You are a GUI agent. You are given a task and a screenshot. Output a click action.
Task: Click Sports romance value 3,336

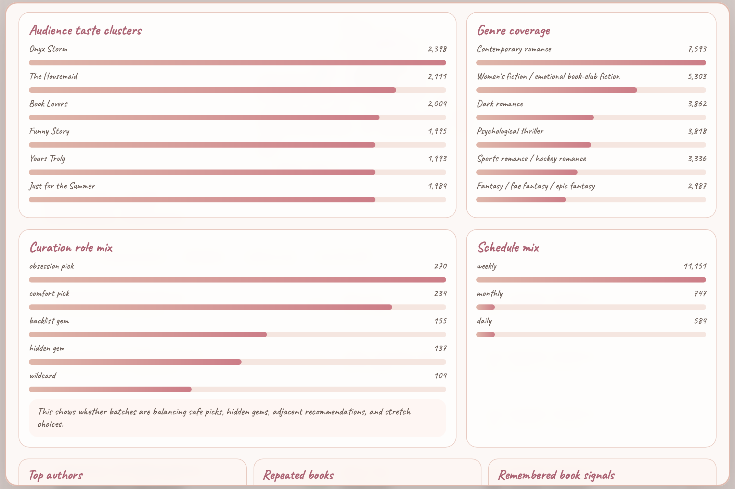pos(697,159)
